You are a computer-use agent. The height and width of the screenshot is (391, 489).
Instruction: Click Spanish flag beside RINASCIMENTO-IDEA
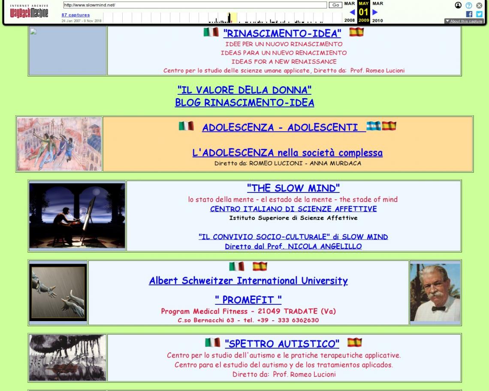pyautogui.click(x=356, y=32)
